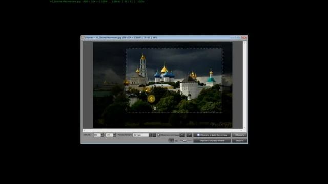Click the close button below the crop button
This screenshot has width=328, height=184.
[239, 141]
